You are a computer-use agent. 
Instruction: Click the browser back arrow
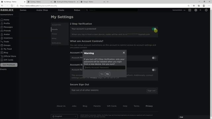(2, 6)
